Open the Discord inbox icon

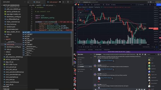click(158, 54)
